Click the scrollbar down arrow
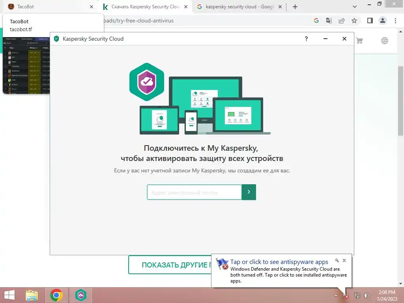 (x=401, y=284)
